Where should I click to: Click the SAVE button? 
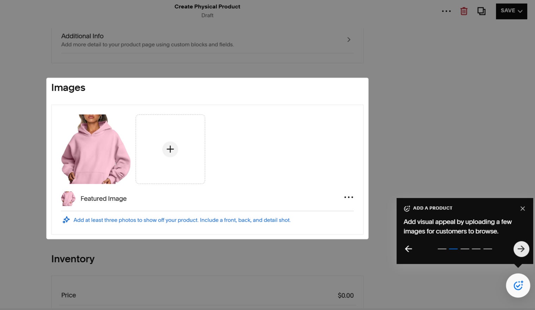pyautogui.click(x=509, y=11)
